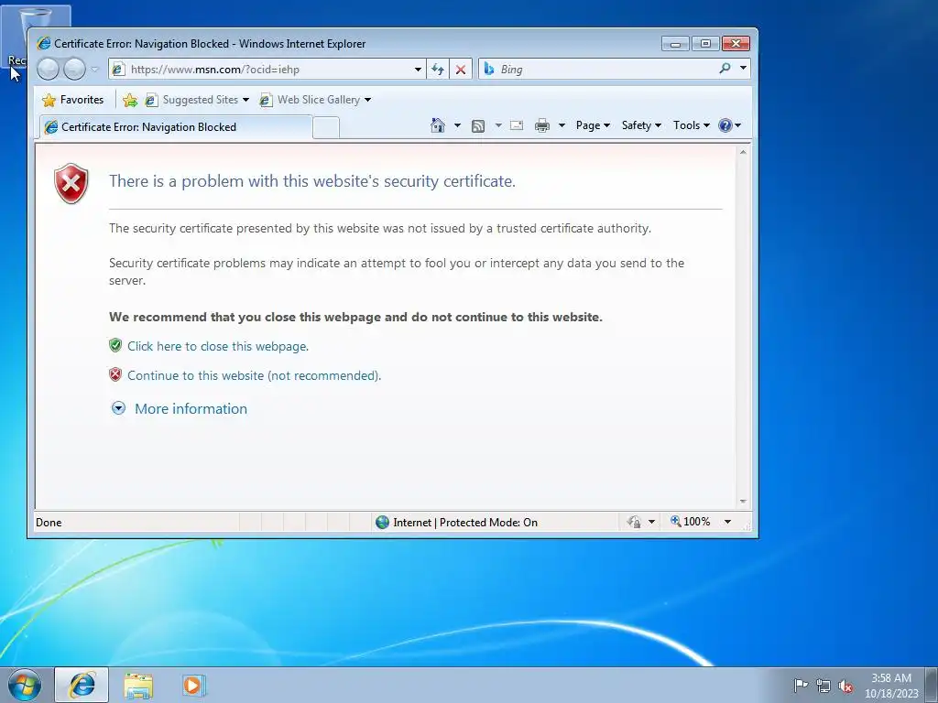Click 'Click here to close this webpage' link
The image size is (938, 703).
click(x=218, y=346)
